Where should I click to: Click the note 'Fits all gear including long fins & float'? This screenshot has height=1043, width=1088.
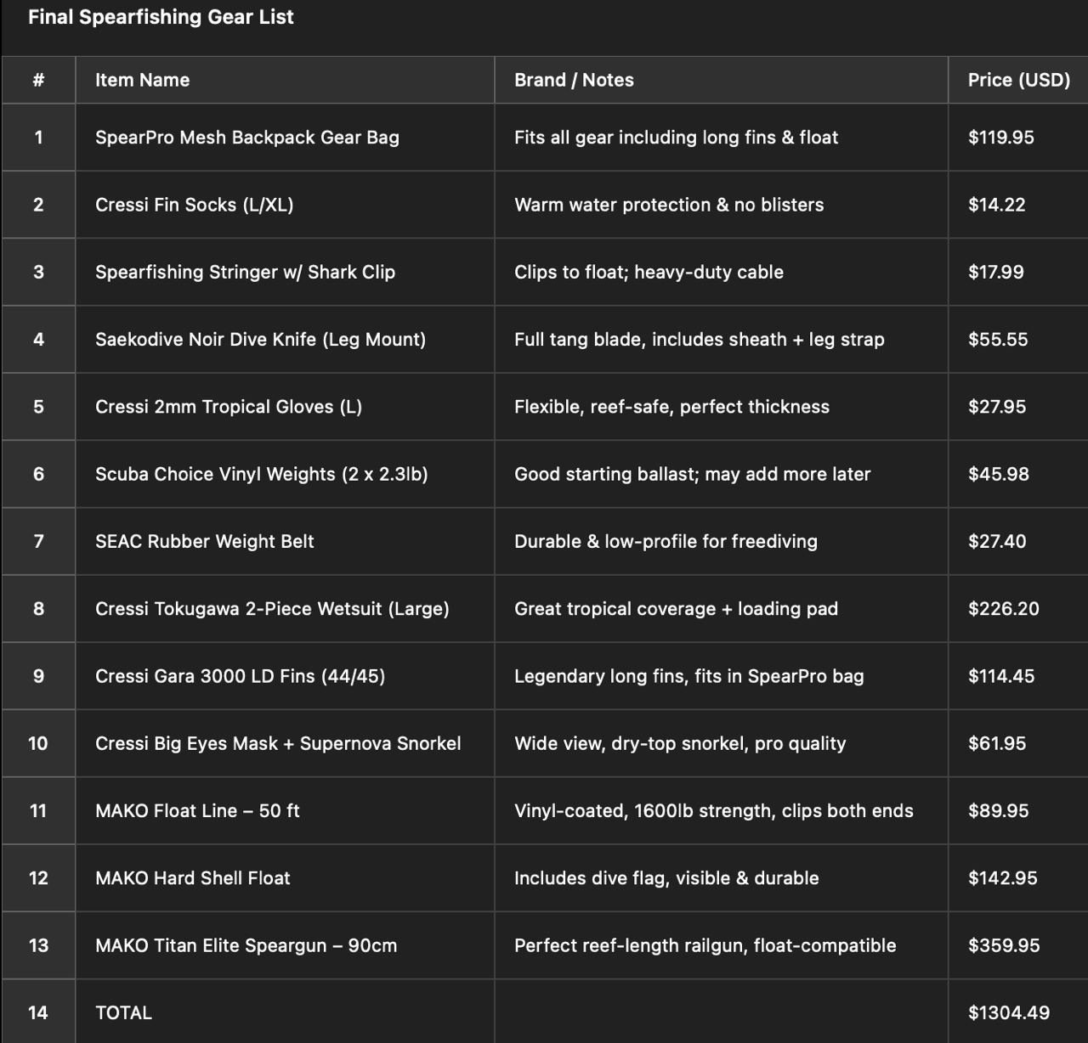[677, 138]
